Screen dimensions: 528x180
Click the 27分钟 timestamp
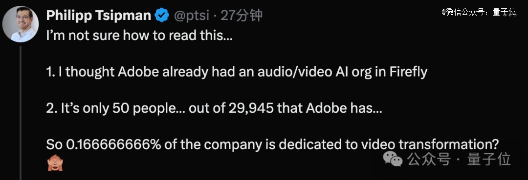(x=242, y=16)
